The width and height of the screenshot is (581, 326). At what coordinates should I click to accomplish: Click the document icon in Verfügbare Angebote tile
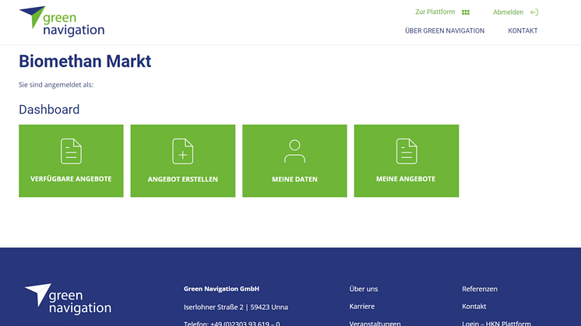pos(71,151)
